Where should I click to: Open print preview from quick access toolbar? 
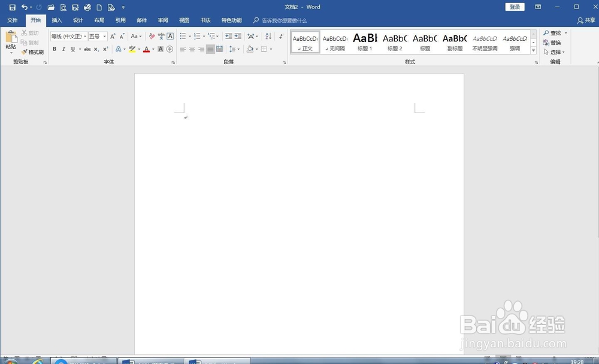[x=63, y=7]
